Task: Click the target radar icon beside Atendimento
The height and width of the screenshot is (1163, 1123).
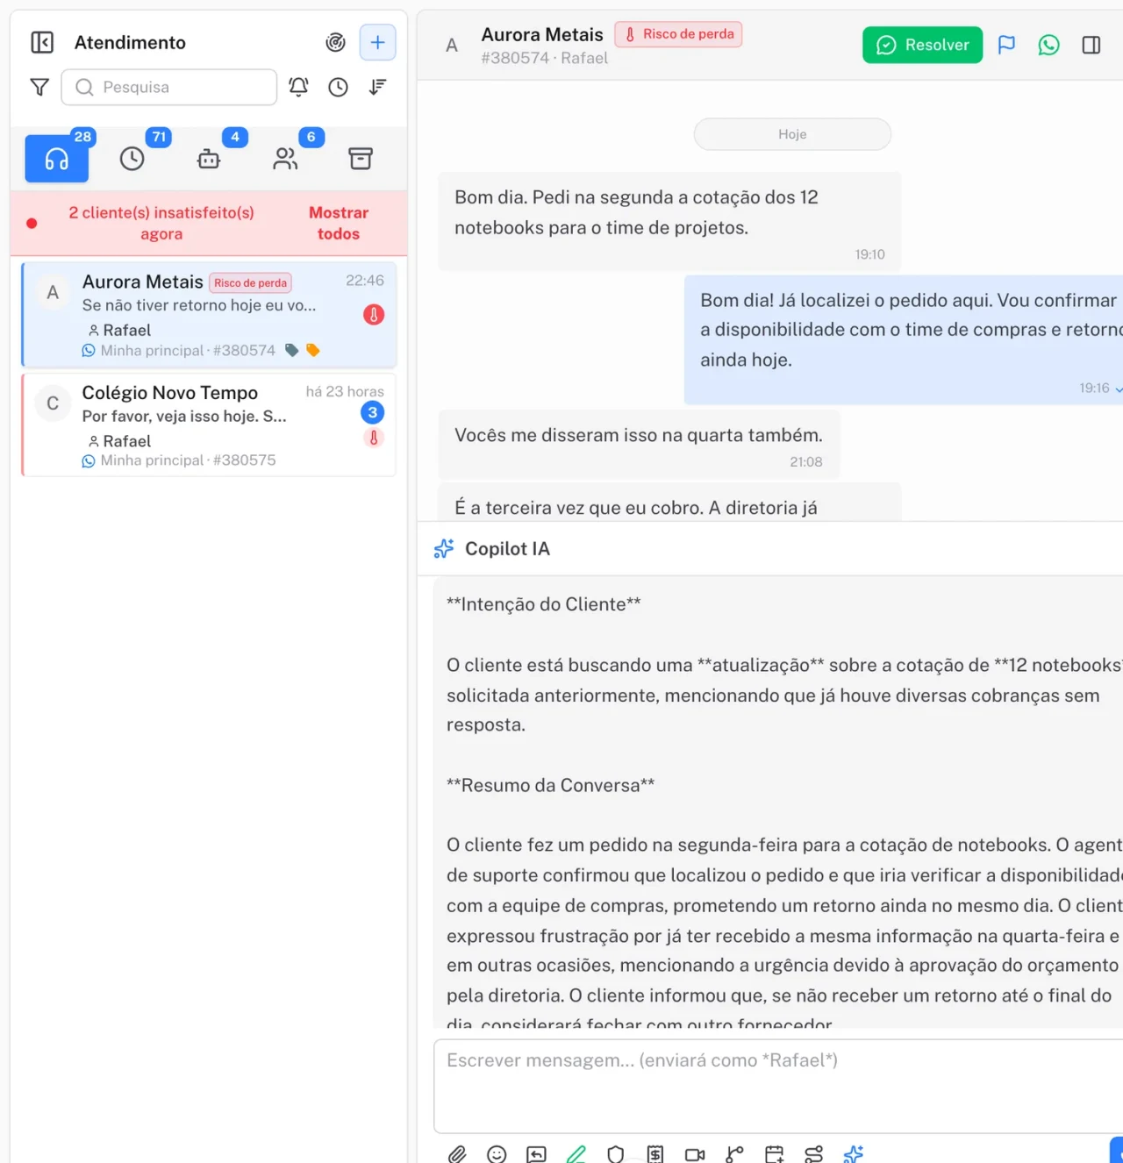Action: coord(335,42)
